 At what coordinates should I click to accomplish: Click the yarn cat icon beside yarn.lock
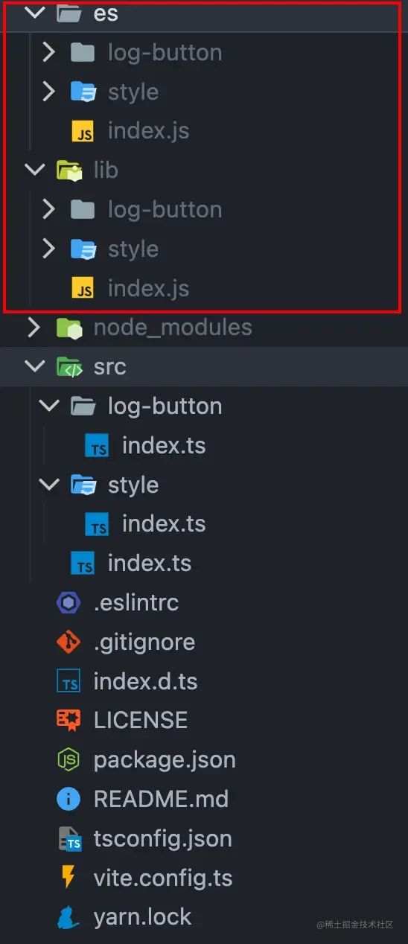[x=68, y=916]
